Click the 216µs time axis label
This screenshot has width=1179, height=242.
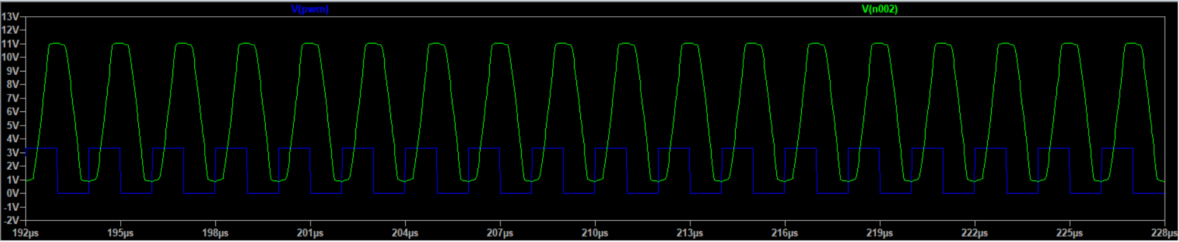pyautogui.click(x=785, y=233)
